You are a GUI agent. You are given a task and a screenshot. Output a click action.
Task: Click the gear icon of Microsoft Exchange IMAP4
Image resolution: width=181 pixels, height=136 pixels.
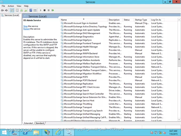click(x=62, y=50)
